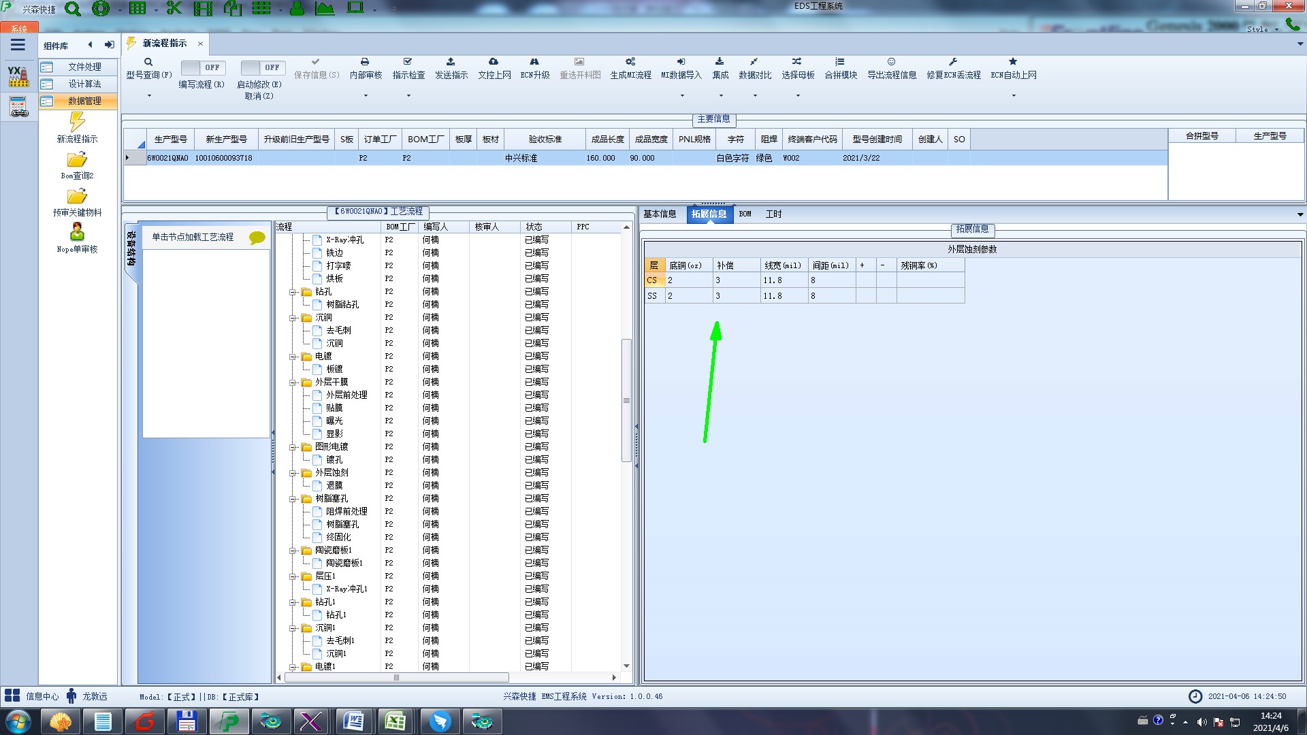
Task: Open the 选择母板 dropdown arrow
Action: tap(798, 96)
